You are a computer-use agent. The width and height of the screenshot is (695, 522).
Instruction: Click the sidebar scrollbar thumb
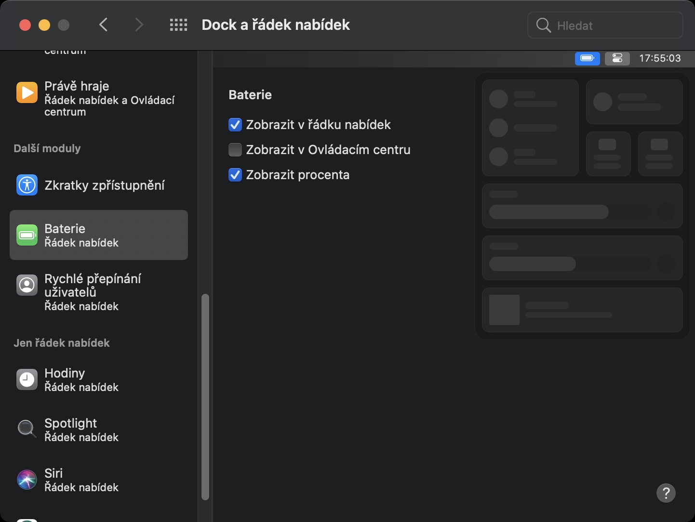pyautogui.click(x=205, y=397)
